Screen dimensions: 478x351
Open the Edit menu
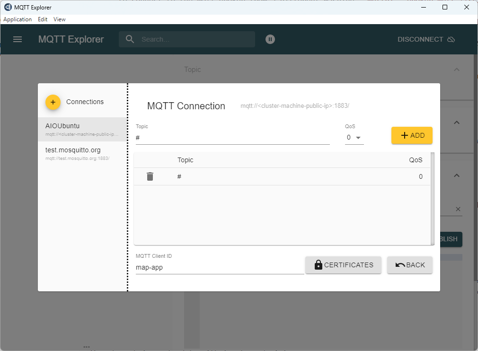[x=42, y=19]
